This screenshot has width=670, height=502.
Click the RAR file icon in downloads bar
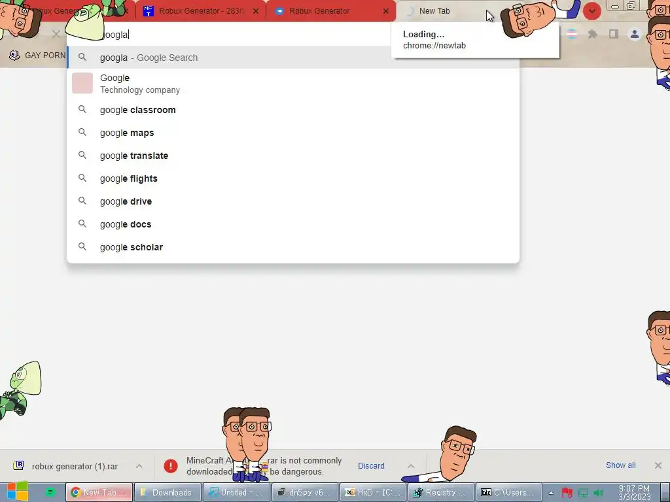(18, 465)
